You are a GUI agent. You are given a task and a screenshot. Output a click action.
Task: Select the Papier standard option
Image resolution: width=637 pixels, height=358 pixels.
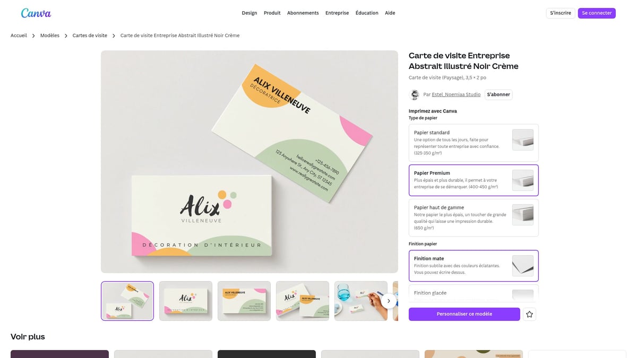474,143
